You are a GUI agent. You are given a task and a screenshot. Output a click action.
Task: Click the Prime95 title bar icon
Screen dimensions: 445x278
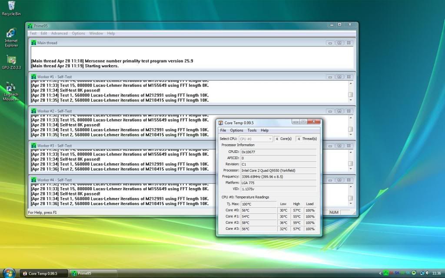[30, 26]
